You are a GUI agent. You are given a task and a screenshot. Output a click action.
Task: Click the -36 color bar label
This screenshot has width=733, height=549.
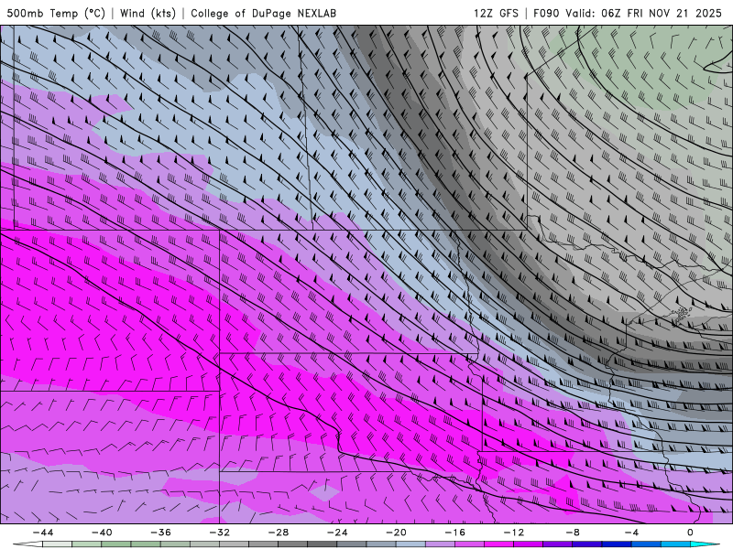pos(161,533)
